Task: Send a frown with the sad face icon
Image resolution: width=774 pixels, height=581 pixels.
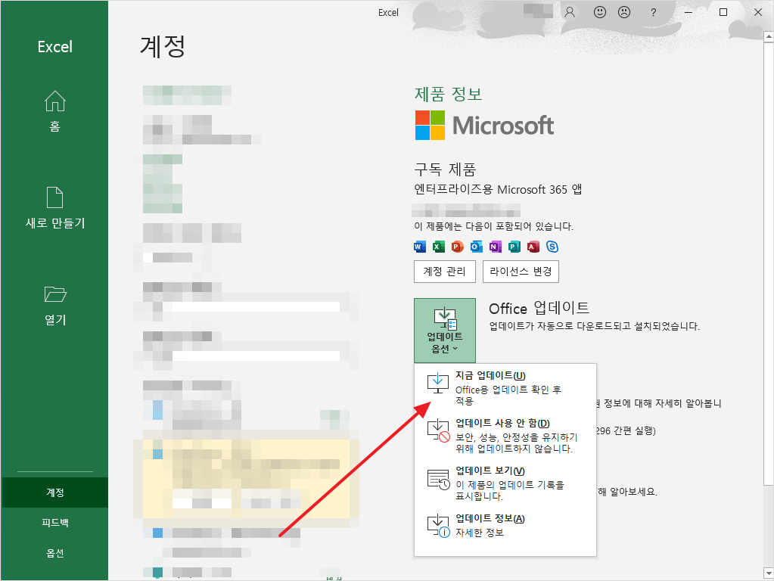Action: (x=624, y=12)
